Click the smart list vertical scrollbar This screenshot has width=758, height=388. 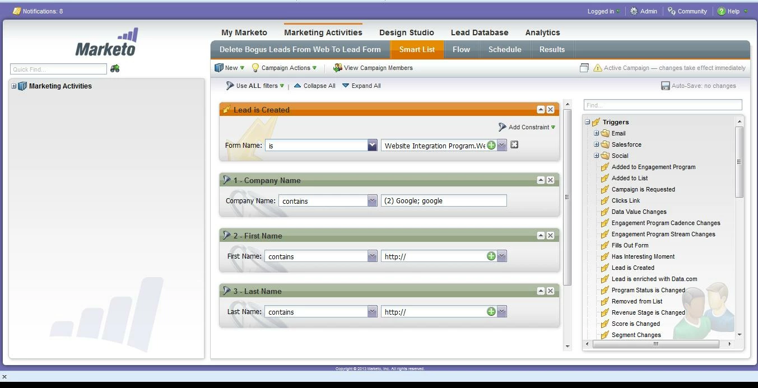tap(567, 196)
